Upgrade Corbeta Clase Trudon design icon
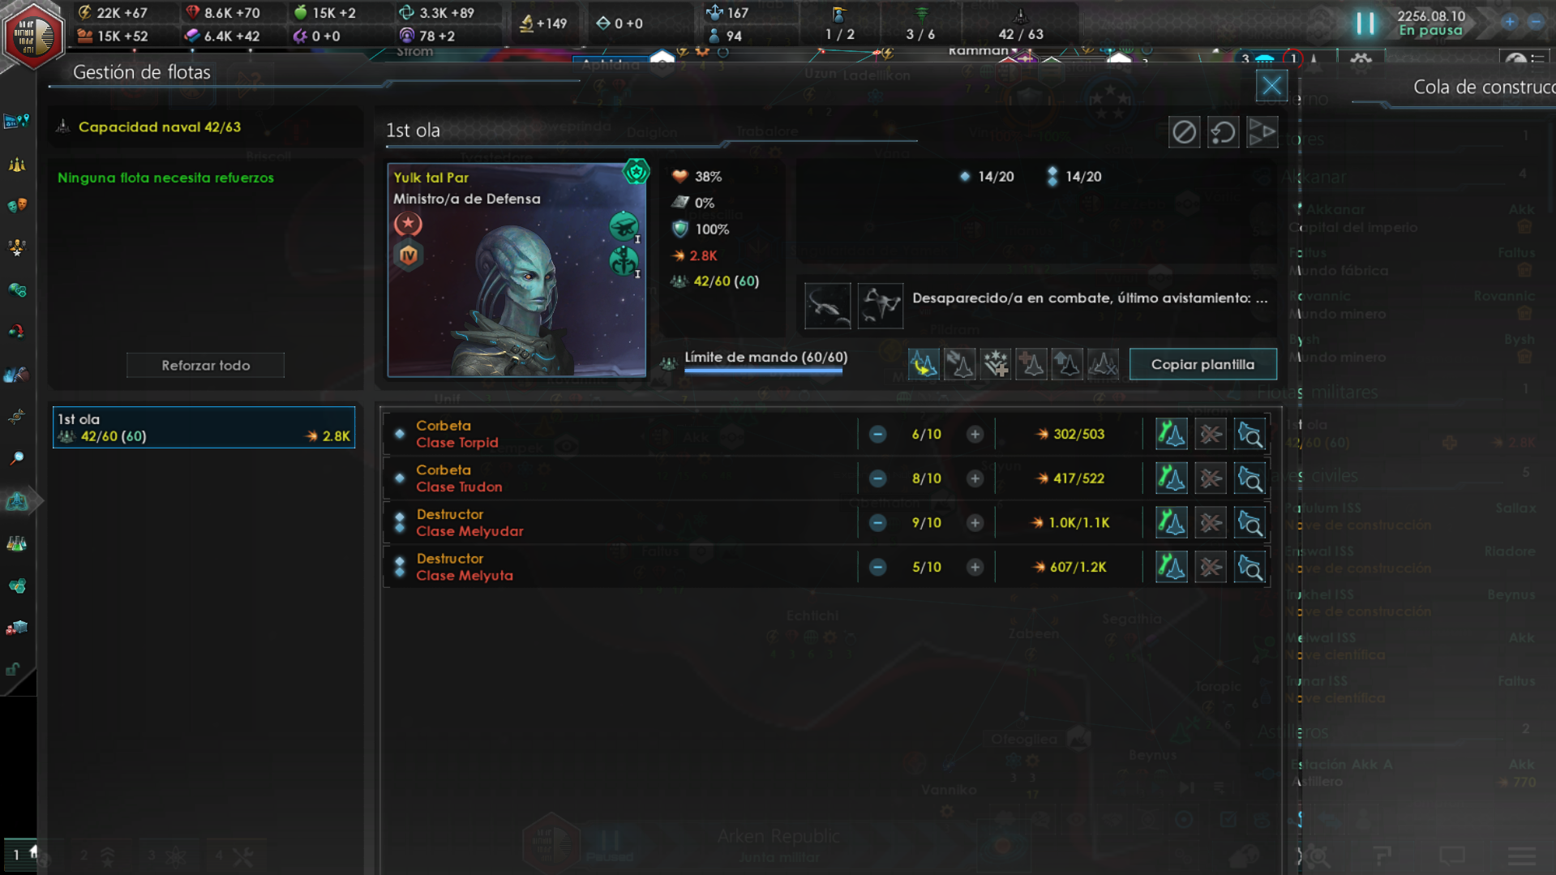 (1171, 478)
